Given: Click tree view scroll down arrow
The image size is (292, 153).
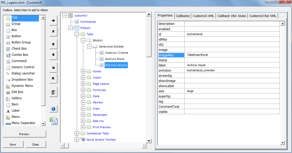Looking at the screenshot, I should coord(149,141).
